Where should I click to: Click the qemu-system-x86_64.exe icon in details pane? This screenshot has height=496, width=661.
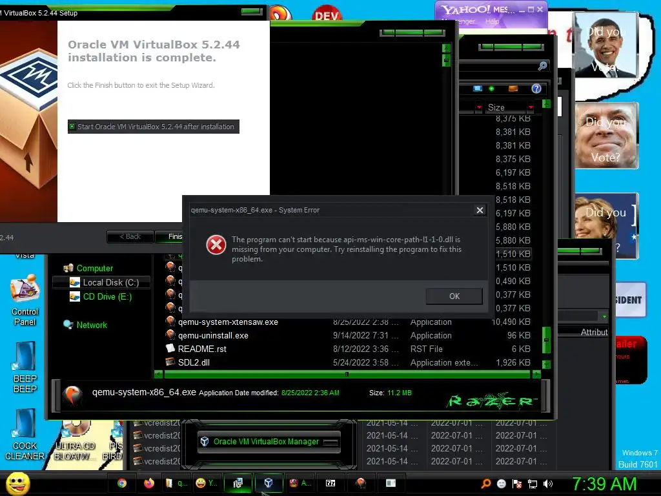click(x=72, y=395)
